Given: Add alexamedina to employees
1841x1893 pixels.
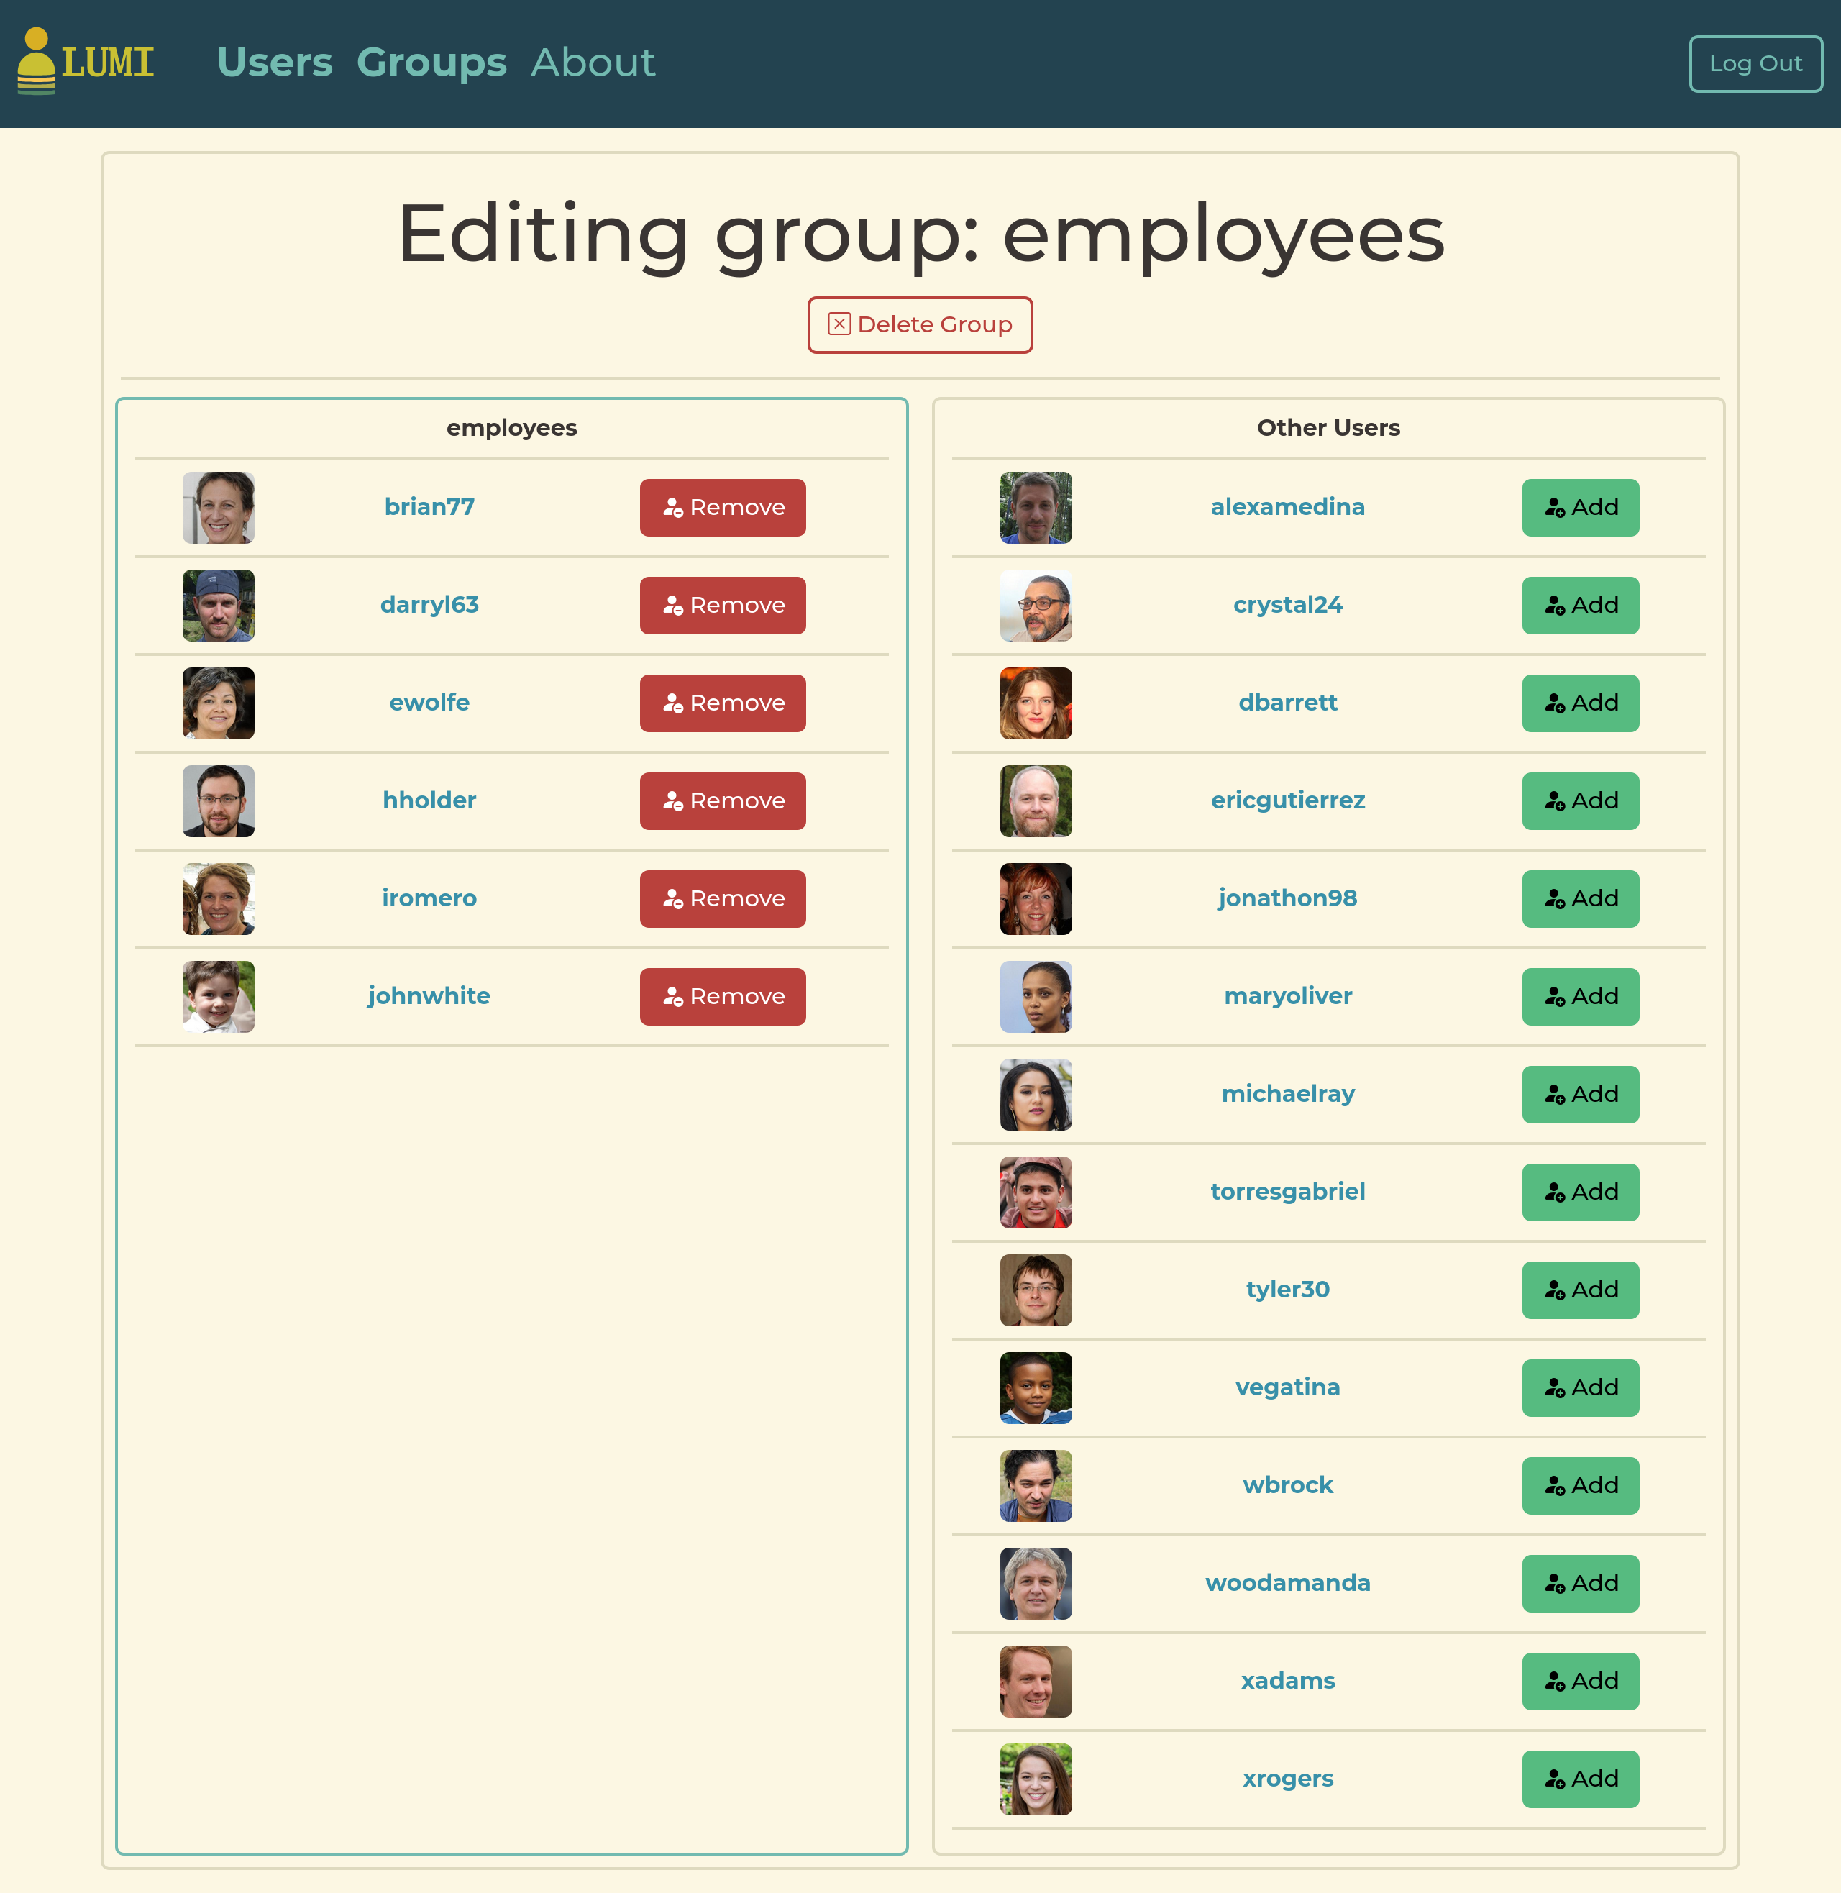Looking at the screenshot, I should click(1580, 508).
